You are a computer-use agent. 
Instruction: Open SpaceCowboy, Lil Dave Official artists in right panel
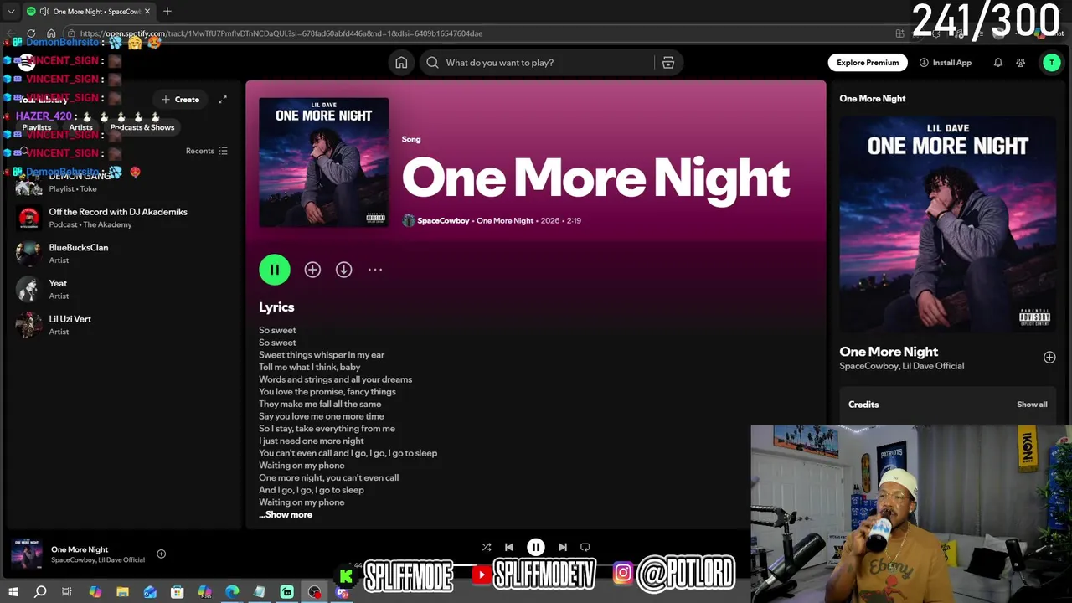[901, 366]
